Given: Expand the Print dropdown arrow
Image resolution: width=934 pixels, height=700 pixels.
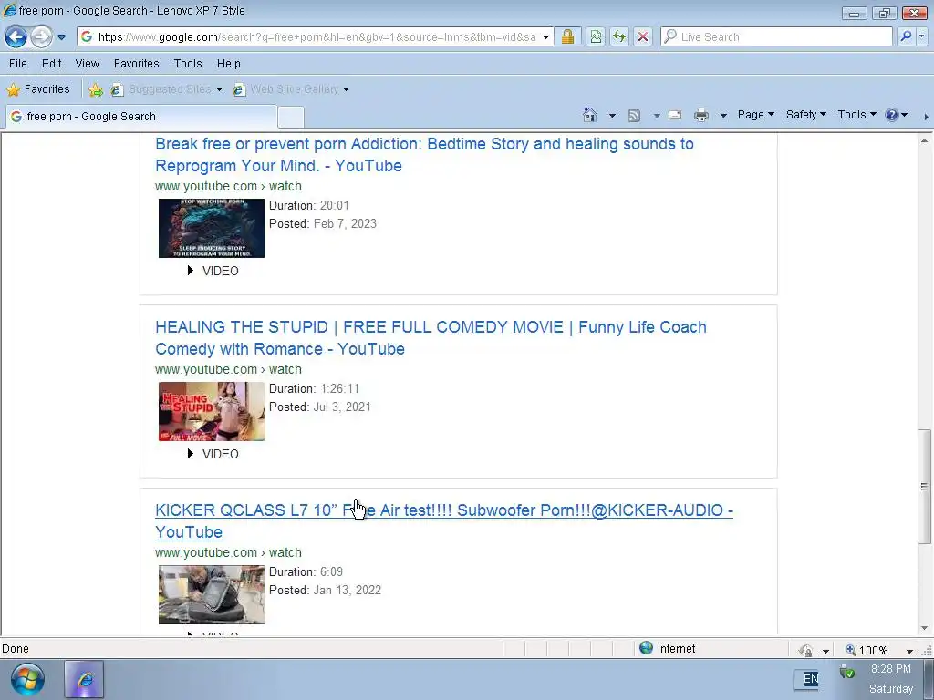Looking at the screenshot, I should pos(723,116).
